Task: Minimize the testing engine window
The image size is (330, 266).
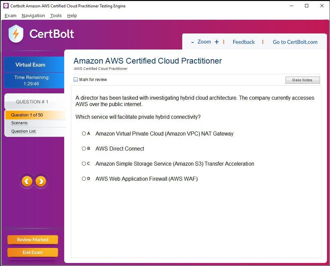Action: (x=292, y=6)
